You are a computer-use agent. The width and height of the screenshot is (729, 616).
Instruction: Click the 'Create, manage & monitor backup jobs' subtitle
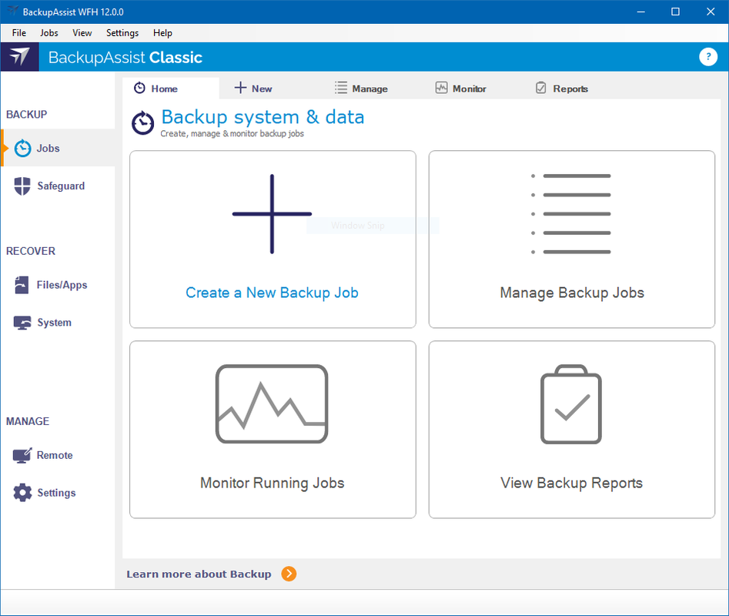[232, 134]
